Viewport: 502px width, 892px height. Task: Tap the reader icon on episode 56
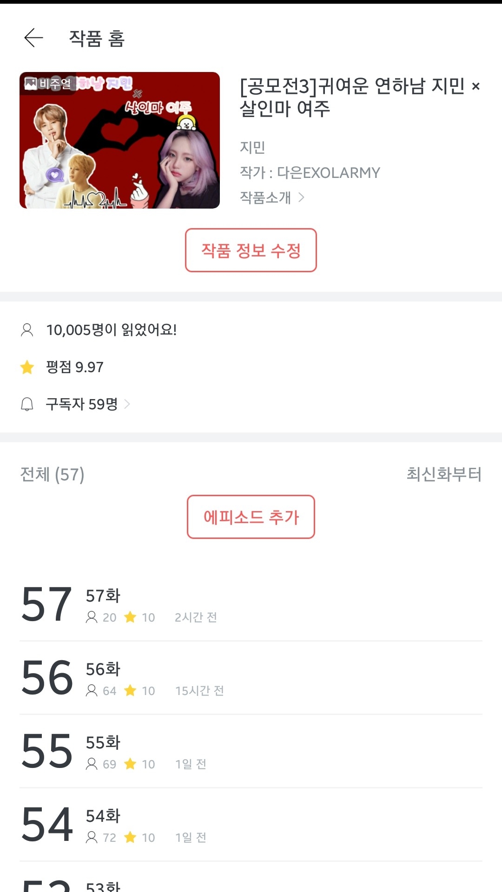click(92, 690)
